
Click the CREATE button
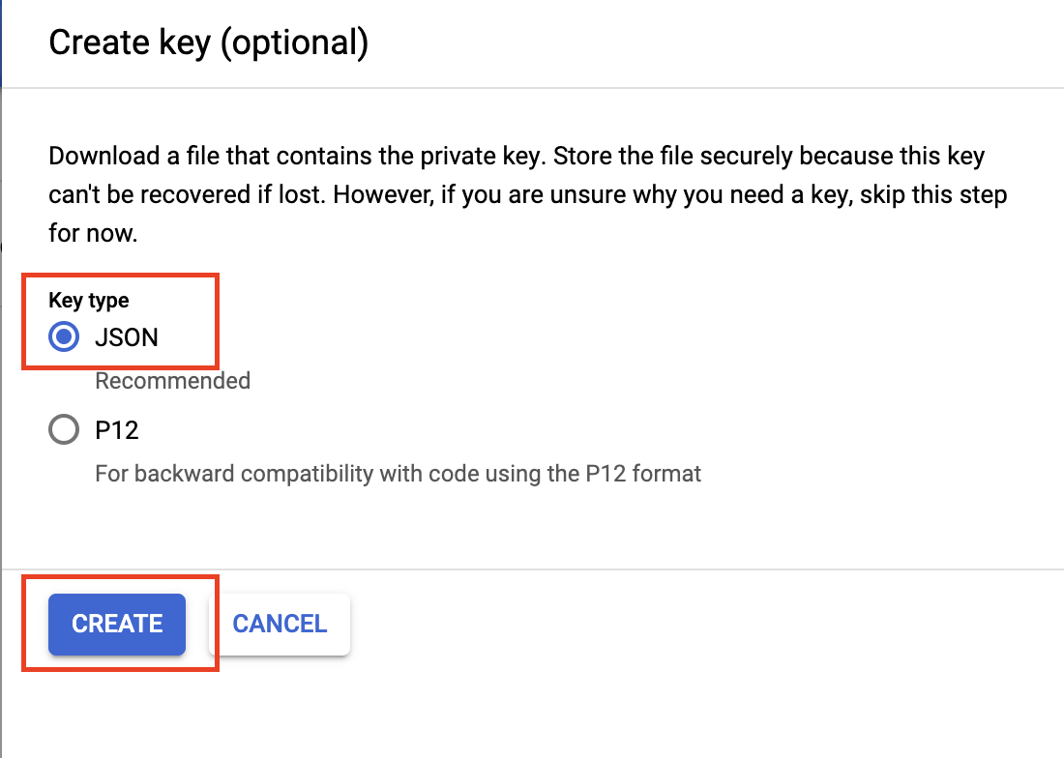pyautogui.click(x=117, y=624)
